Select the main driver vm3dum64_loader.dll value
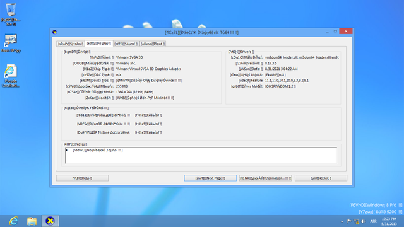The image size is (404, 227). [302, 57]
